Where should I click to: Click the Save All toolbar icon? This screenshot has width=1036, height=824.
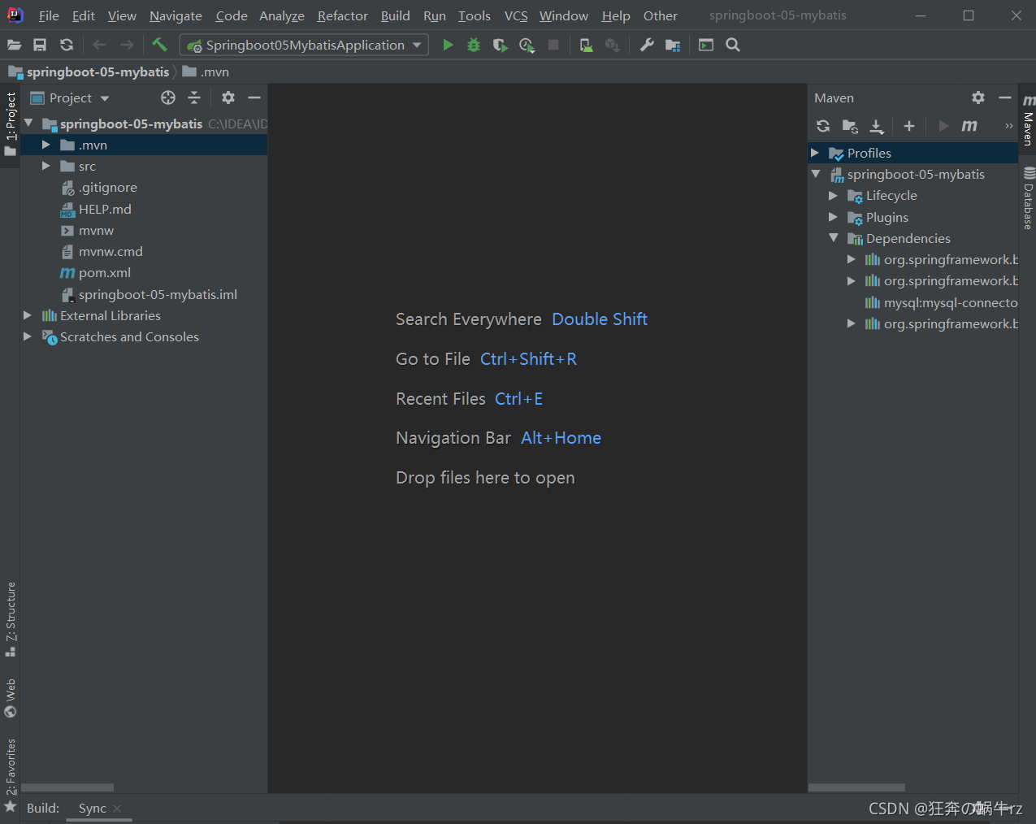(40, 46)
